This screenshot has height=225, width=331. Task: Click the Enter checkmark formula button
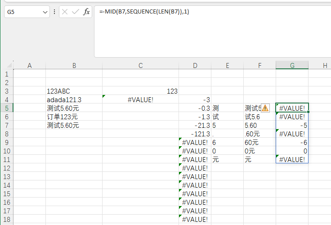coord(76,12)
